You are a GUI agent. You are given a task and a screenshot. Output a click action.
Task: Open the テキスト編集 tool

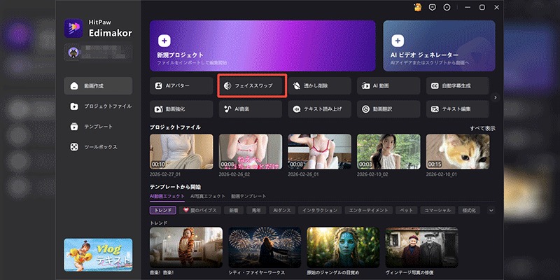(x=458, y=109)
